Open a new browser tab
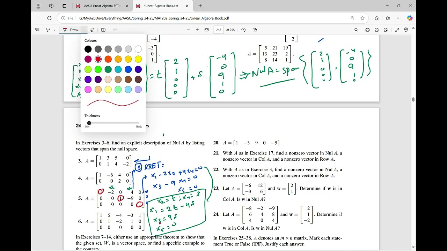Image resolution: width=447 pixels, height=251 pixels. point(200,6)
